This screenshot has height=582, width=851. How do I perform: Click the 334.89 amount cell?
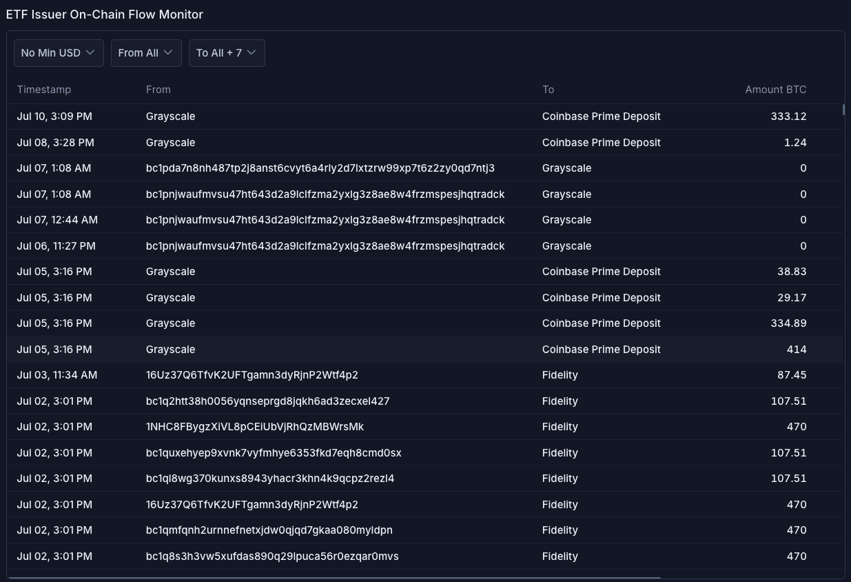coord(788,323)
